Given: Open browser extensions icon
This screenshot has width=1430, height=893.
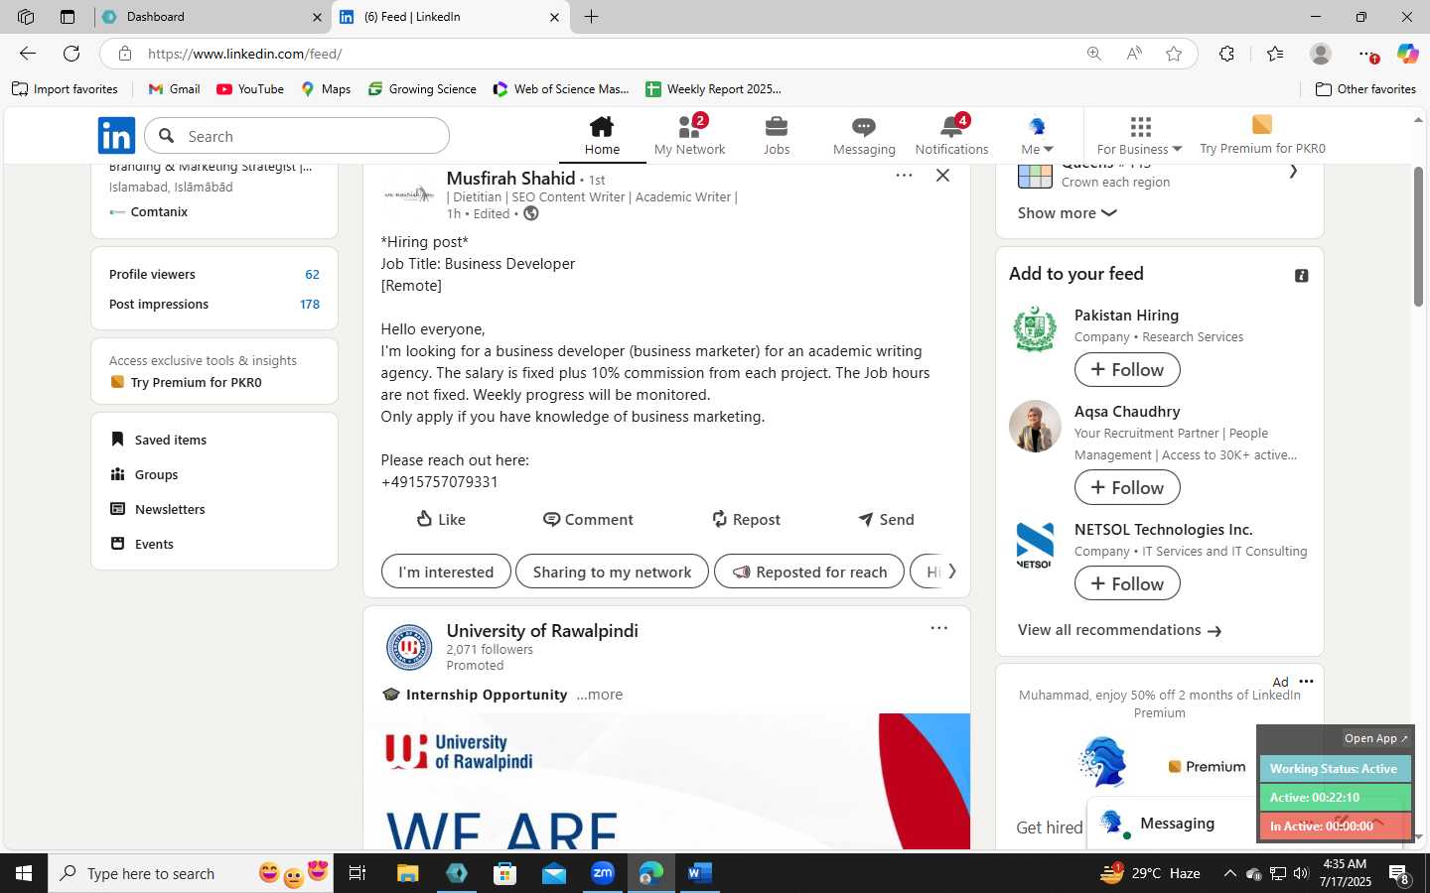Looking at the screenshot, I should (x=1226, y=54).
